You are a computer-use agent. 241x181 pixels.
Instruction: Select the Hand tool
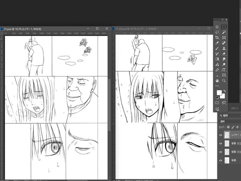217,81
